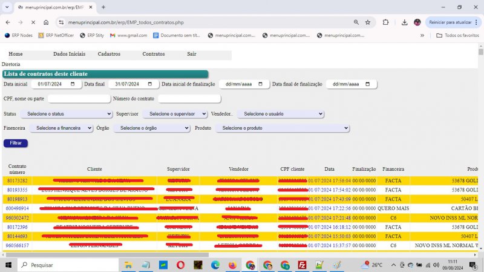Expand the 'Selecione o status' dropdown

coord(67,114)
